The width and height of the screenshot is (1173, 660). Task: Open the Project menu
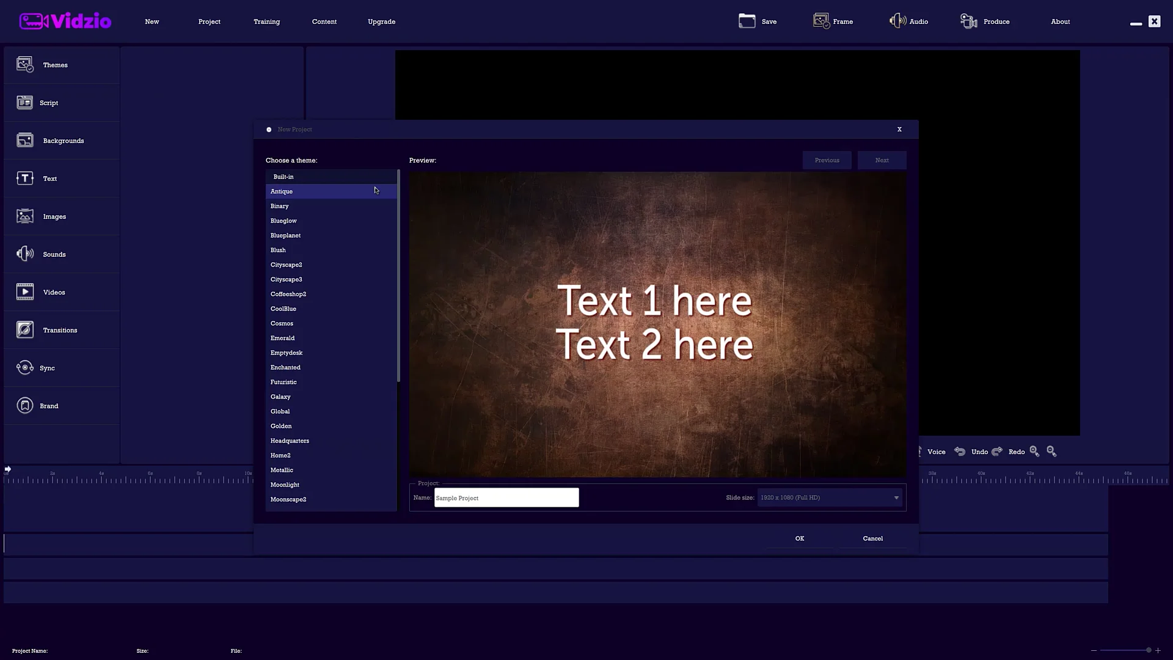(x=209, y=21)
